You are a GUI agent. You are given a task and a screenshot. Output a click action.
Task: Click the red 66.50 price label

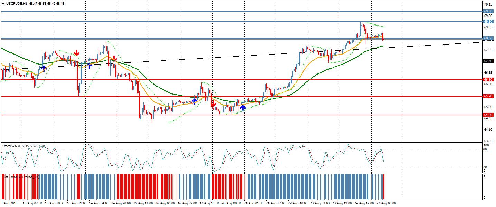click(x=488, y=80)
